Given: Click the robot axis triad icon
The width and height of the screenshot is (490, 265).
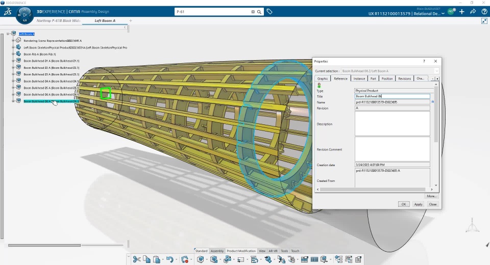Looking at the screenshot, I should pyautogui.click(x=472, y=225).
